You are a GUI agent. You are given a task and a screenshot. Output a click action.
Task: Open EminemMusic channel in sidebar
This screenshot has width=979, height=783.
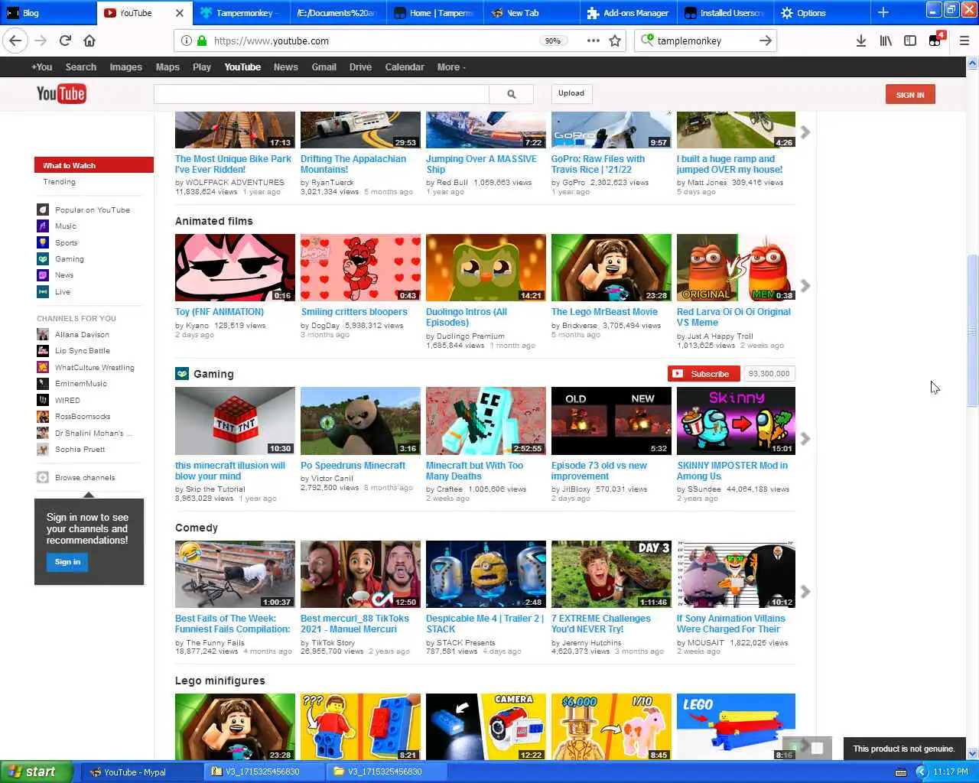73,384
